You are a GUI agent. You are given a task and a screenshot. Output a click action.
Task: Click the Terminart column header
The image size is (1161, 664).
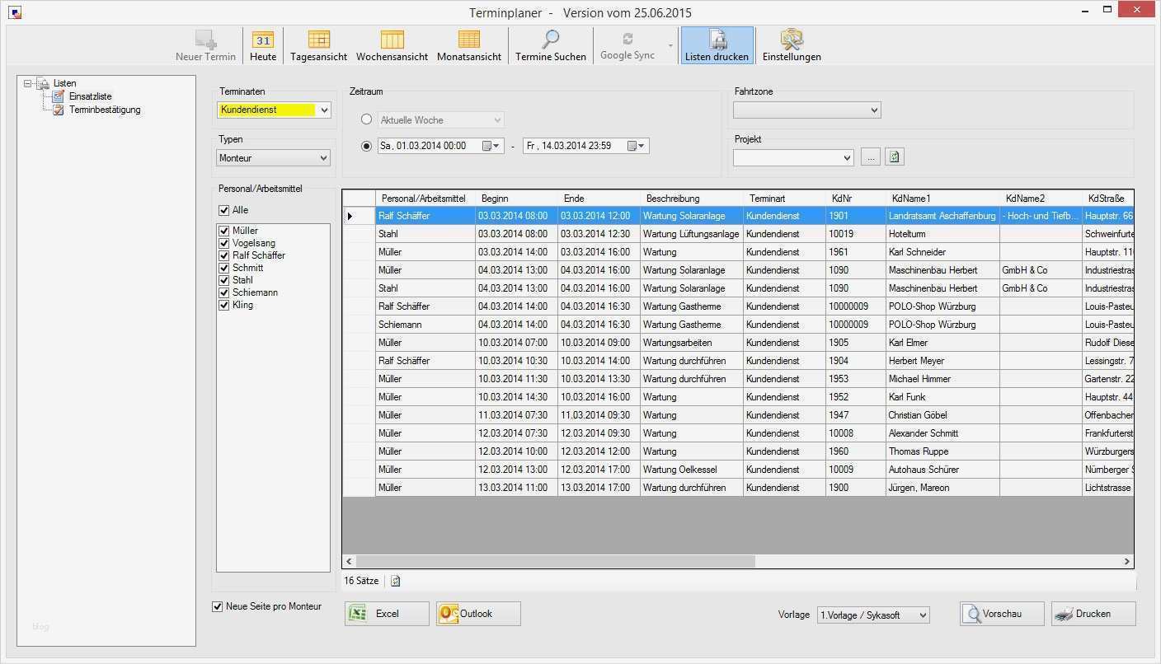784,199
